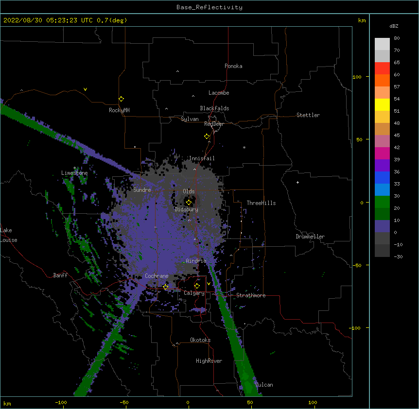Select the RedDeer city label
The width and height of the screenshot is (419, 409).
click(214, 124)
